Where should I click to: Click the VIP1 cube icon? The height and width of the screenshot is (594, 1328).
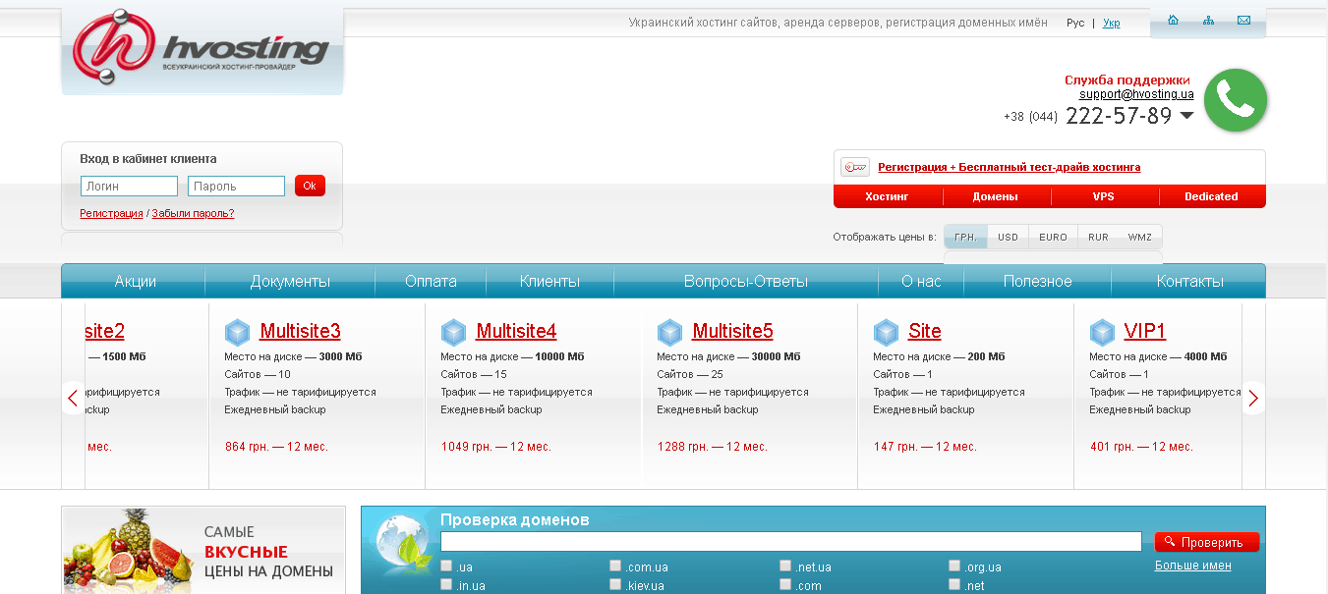[x=1102, y=332]
